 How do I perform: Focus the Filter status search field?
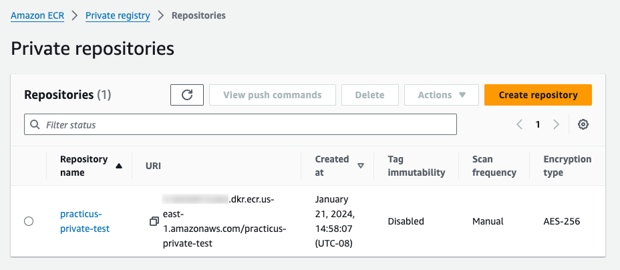pos(247,125)
